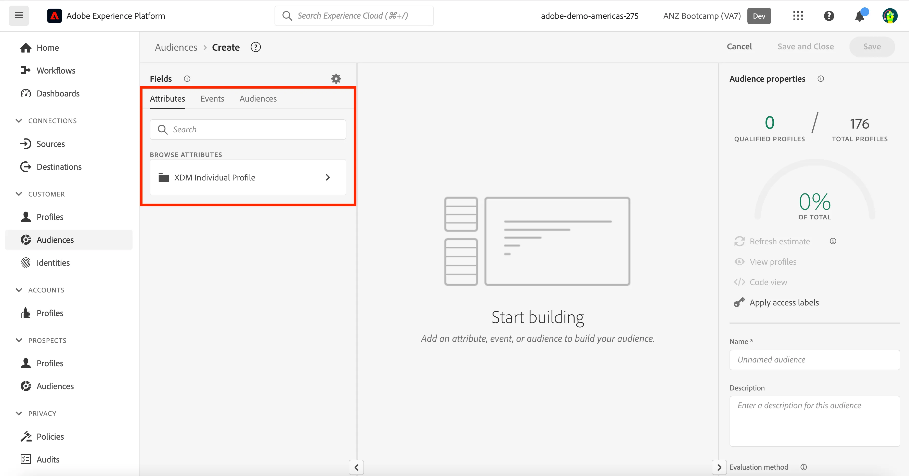Open Fields settings gear
This screenshot has height=476, width=909.
[x=336, y=79]
